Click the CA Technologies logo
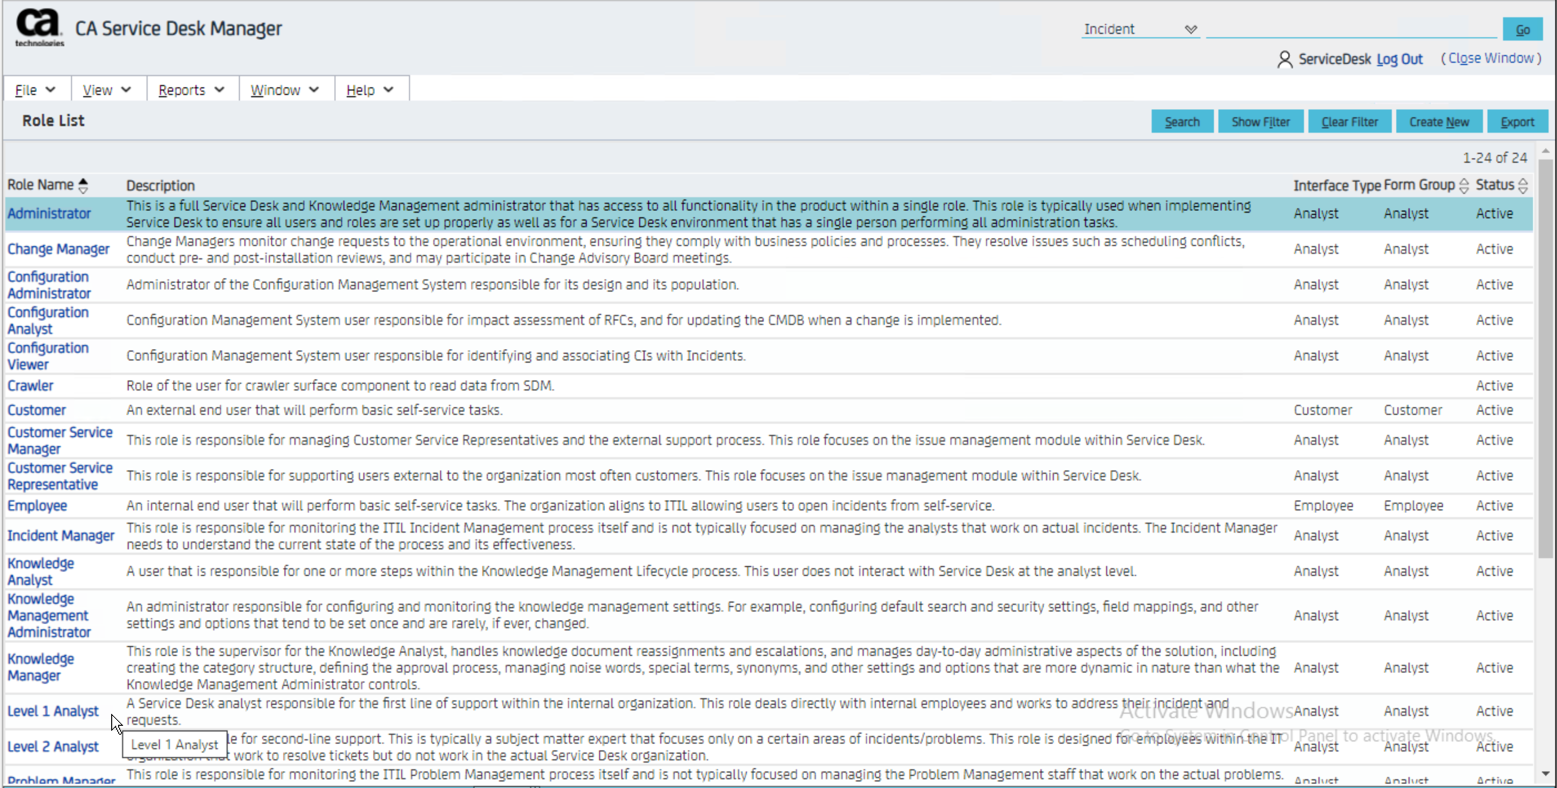 40,27
